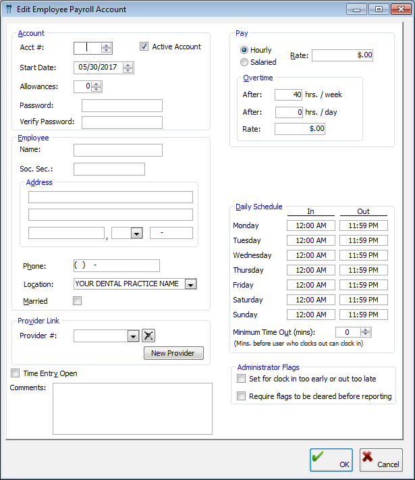Click Wednesday In time field
The image size is (415, 480).
311,255
